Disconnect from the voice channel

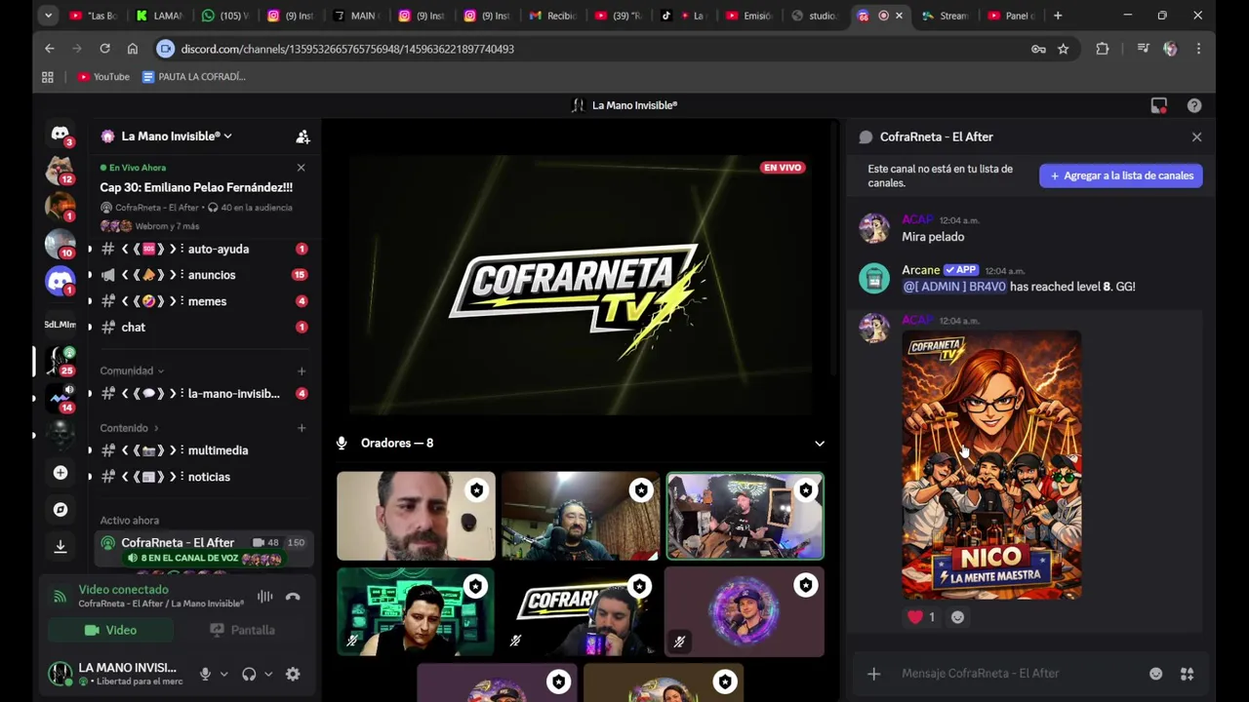(x=293, y=597)
